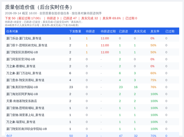Select row name 厦门乐达-厦门北站_新专送

(x=24, y=38)
